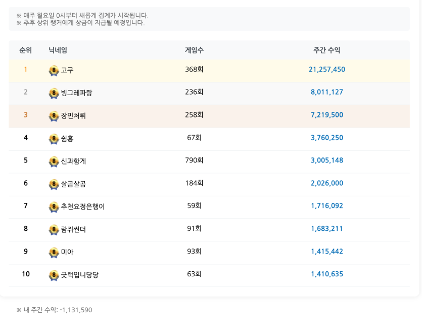Click weekly profit 7,219,500
Image resolution: width=422 pixels, height=330 pixels.
pos(326,115)
